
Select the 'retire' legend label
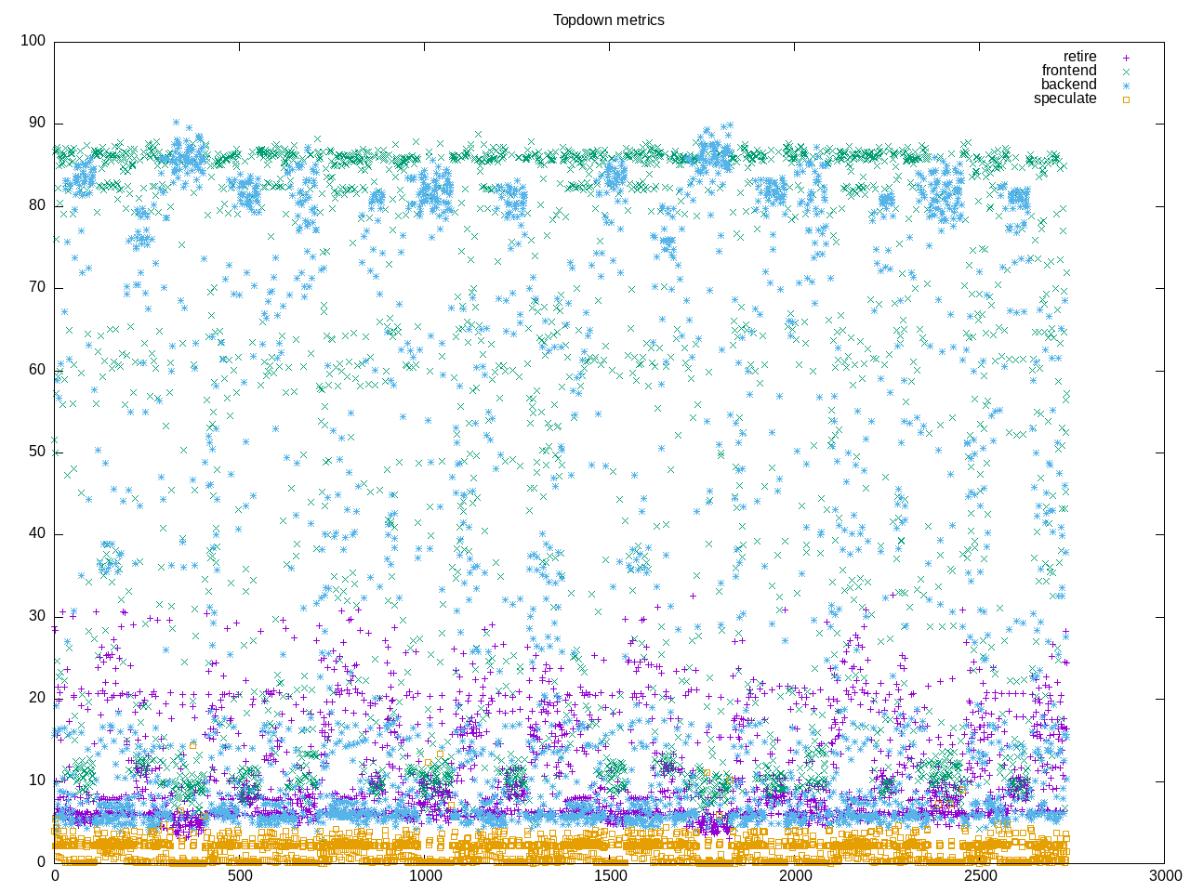1079,57
